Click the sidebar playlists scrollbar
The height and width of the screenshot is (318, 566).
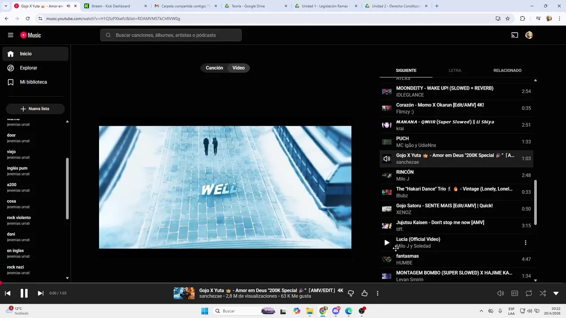coord(67,189)
